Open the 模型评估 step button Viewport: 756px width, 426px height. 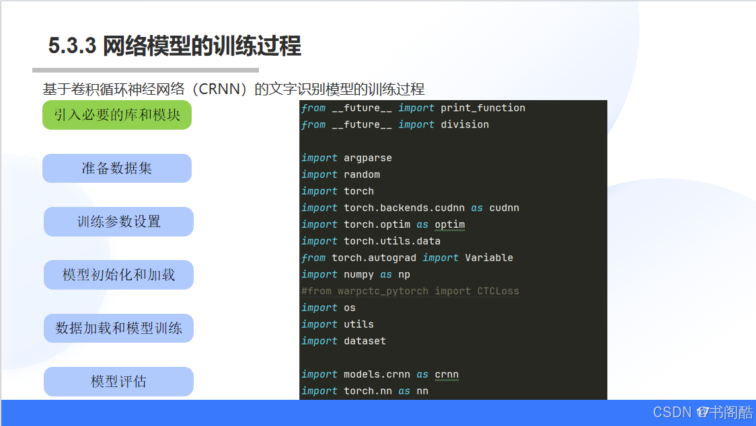[x=118, y=382]
